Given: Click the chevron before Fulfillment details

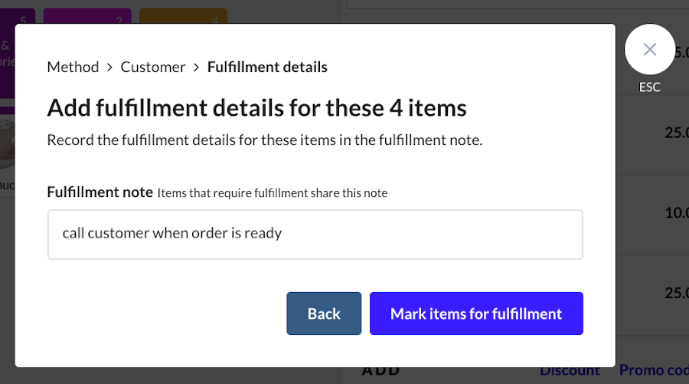Looking at the screenshot, I should point(197,67).
